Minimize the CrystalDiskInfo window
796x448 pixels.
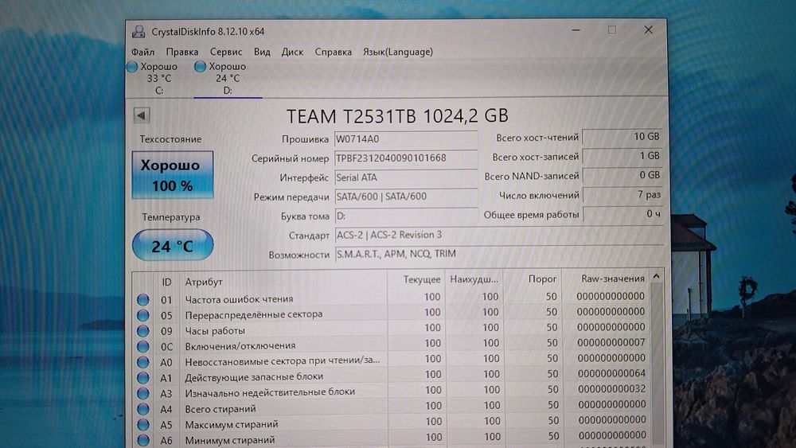pyautogui.click(x=576, y=30)
